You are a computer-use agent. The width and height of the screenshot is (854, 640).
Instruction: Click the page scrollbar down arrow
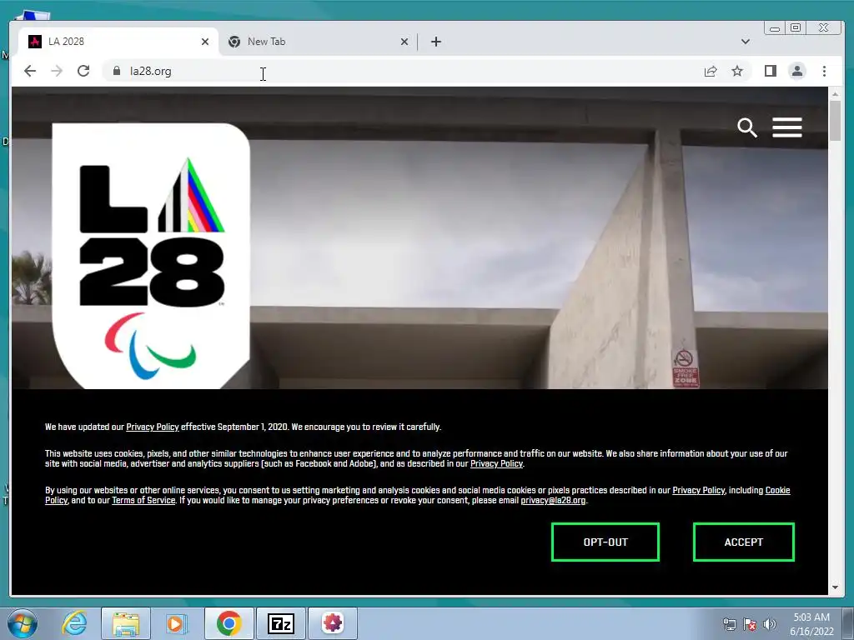(835, 587)
